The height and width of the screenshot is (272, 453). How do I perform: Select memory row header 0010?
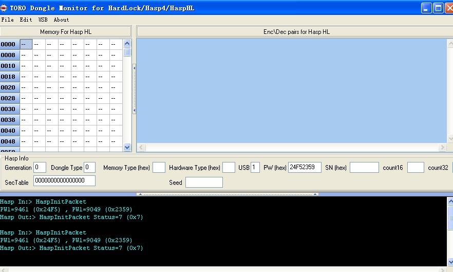(x=10, y=66)
